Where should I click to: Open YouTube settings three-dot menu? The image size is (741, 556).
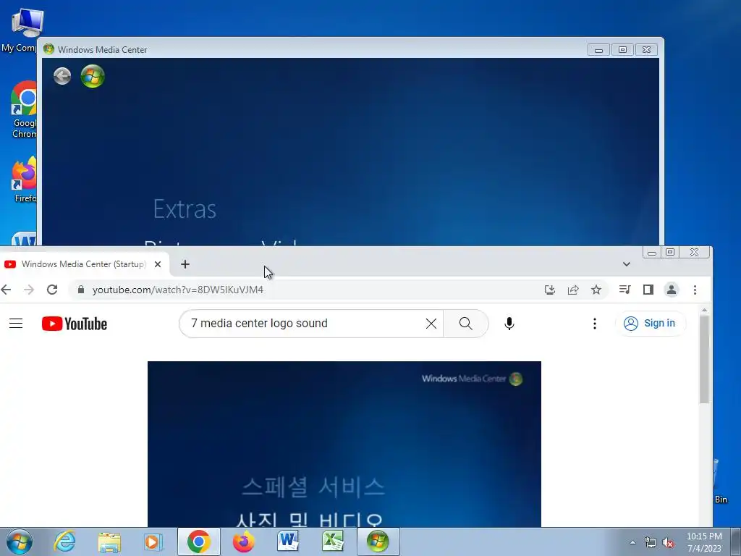tap(595, 324)
